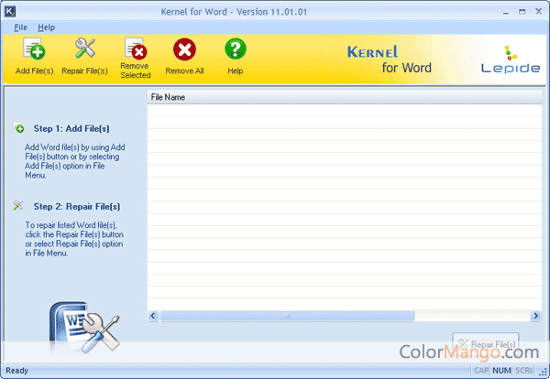This screenshot has height=379, width=550.
Task: Click the File Name column header
Action: click(x=345, y=97)
